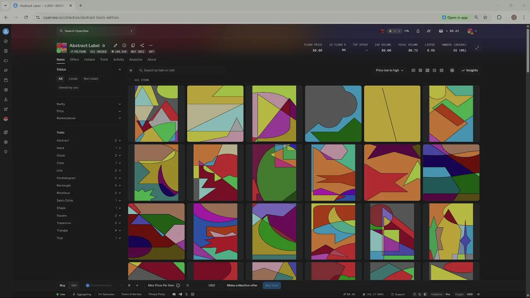Screen dimensions: 530x298
Task: Expand the collection stats arrows icon
Action: pyautogui.click(x=477, y=48)
